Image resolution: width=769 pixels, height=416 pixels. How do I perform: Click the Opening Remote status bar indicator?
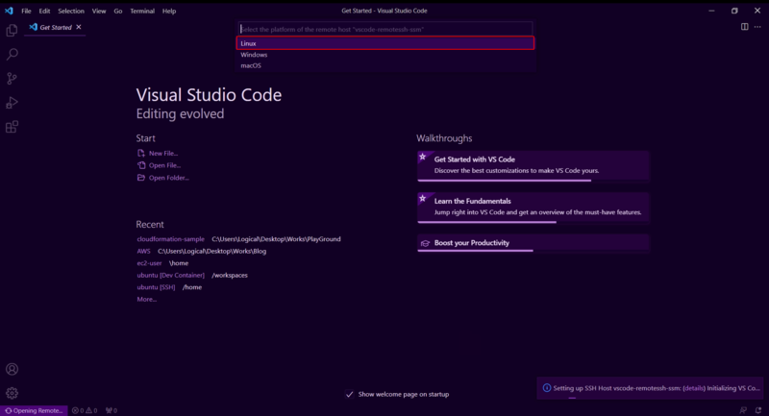34,410
